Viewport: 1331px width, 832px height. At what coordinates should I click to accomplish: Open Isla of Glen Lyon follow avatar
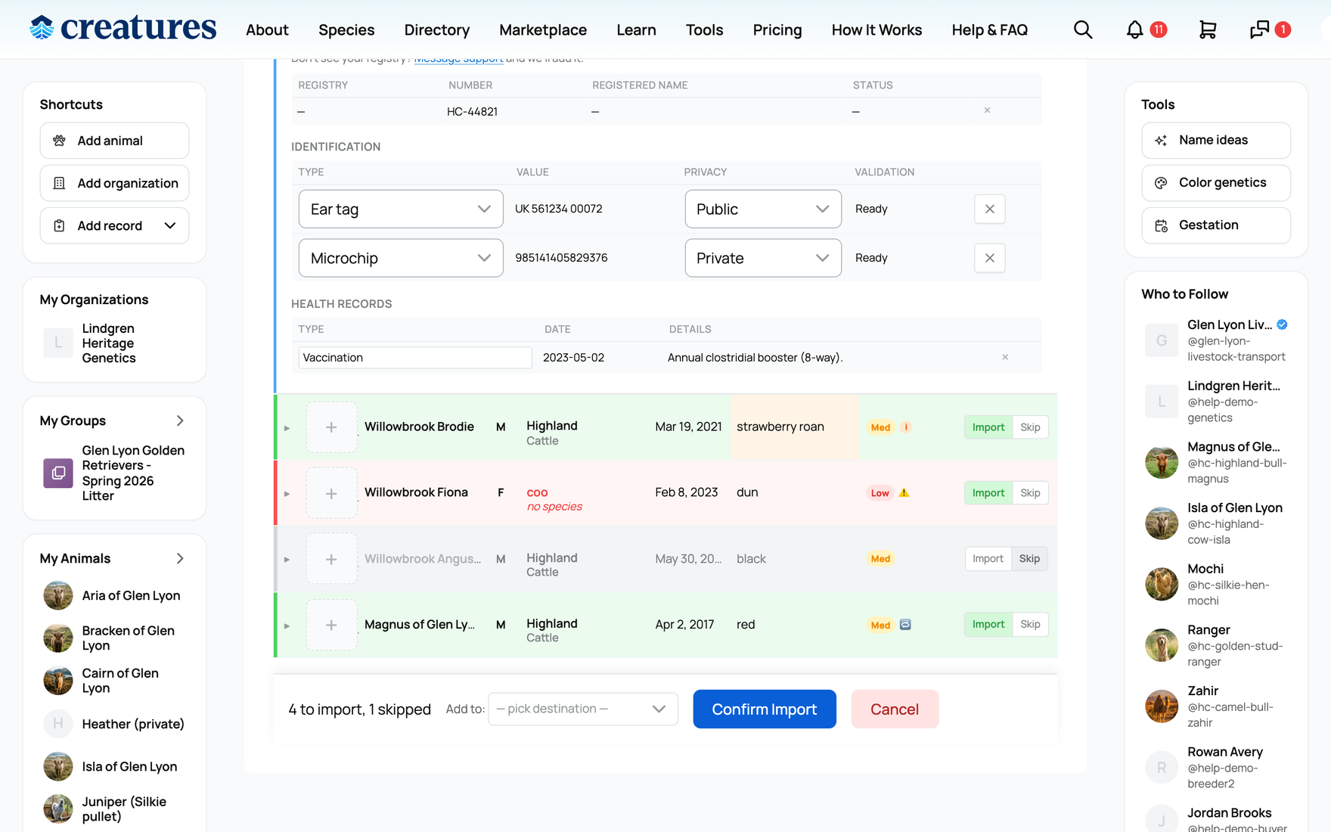point(1162,523)
